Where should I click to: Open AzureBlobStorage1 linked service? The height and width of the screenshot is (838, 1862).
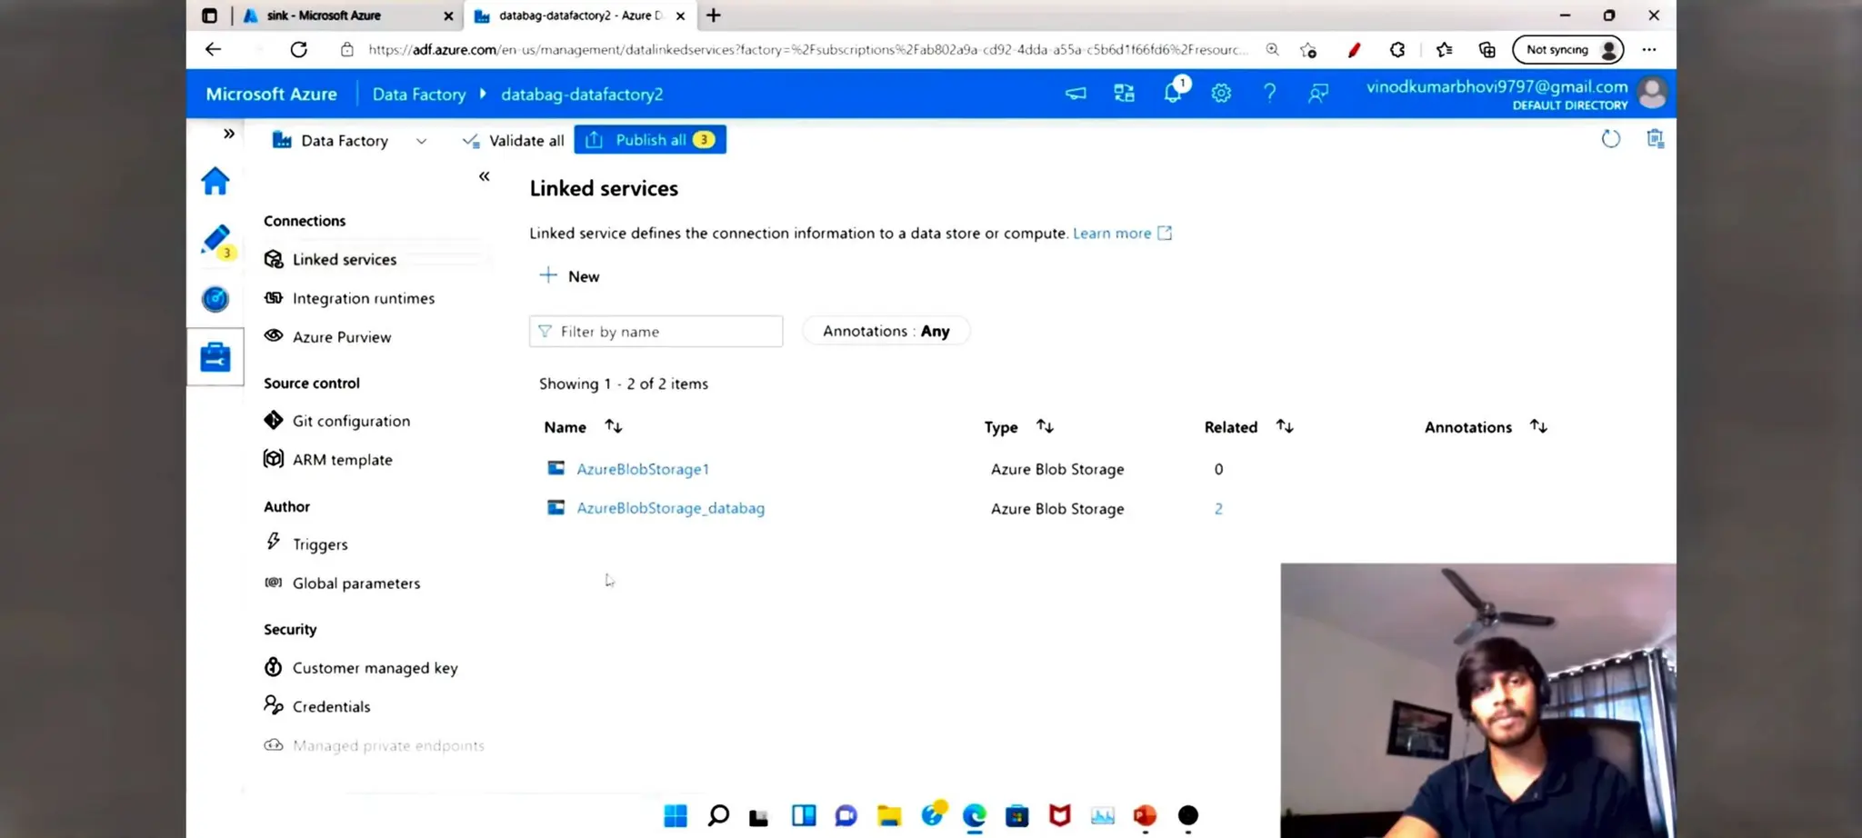(643, 469)
